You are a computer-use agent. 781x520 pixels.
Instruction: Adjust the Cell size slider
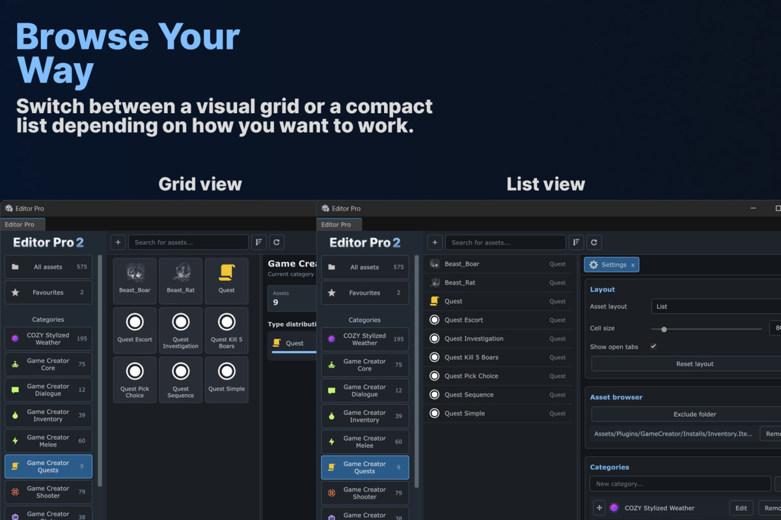coord(707,329)
